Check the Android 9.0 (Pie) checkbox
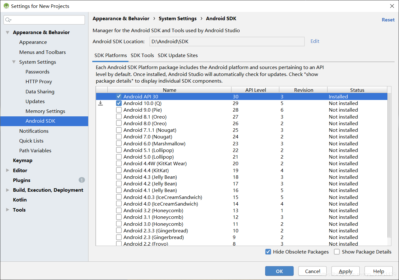Image resolution: width=399 pixels, height=280 pixels. pos(119,110)
